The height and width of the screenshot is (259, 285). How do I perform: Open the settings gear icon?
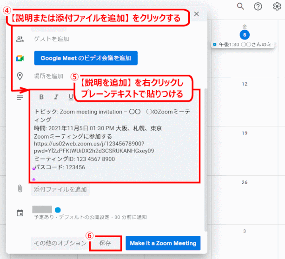click(x=277, y=7)
